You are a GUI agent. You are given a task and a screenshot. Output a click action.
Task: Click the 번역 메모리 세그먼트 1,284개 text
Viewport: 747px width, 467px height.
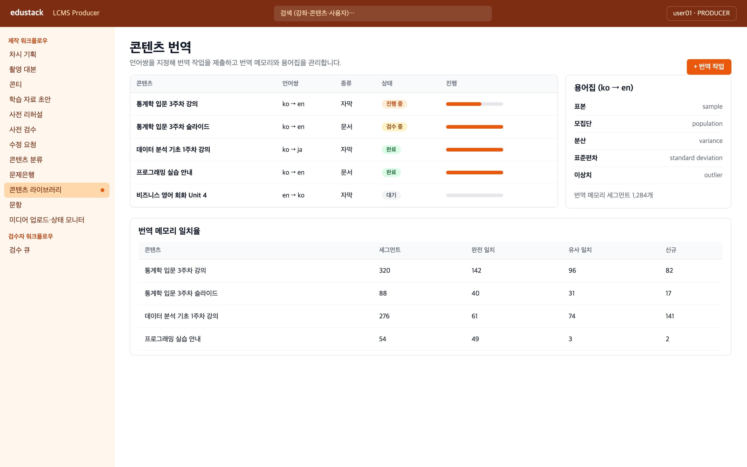(613, 195)
